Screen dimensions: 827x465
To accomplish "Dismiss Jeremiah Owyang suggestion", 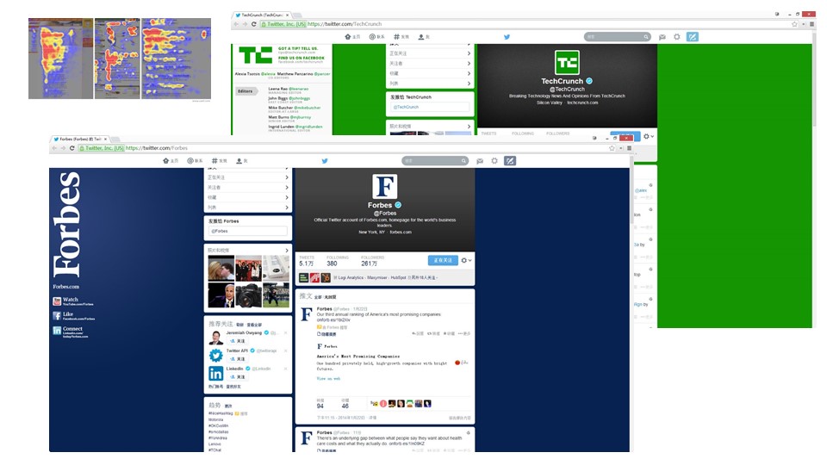I will point(286,332).
